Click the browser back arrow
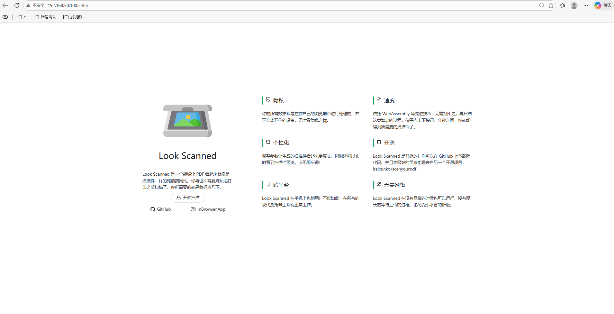Viewport: 614px width, 314px height. click(x=5, y=5)
